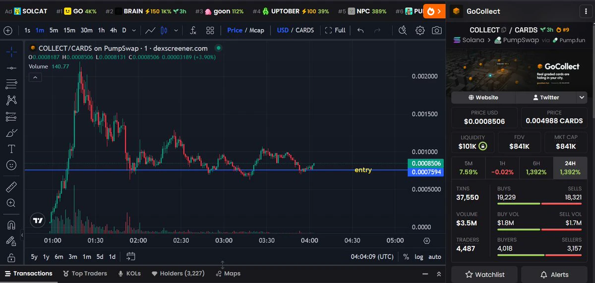
Task: Select the horizontal line drawing tool
Action: 11,67
